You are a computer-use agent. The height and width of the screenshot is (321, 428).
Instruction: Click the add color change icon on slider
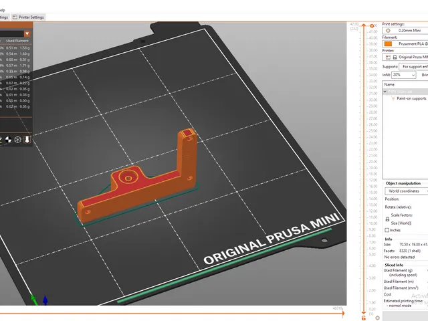[x=372, y=26]
